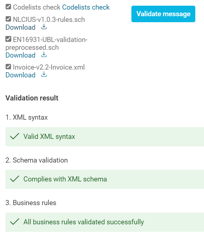This screenshot has height=239, width=204.
Task: Click the Validation result heading
Action: click(x=32, y=98)
